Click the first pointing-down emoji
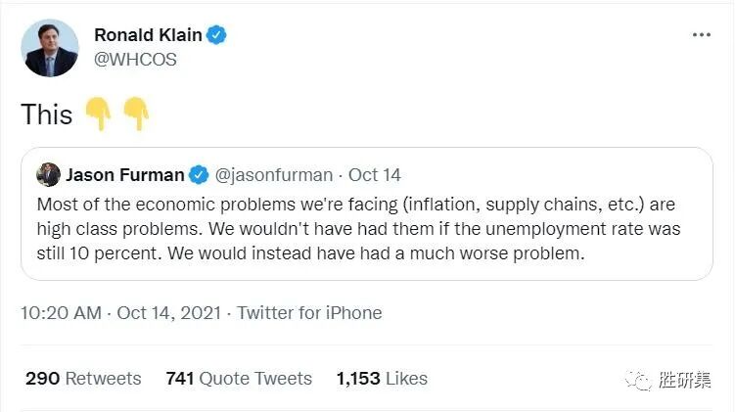Image resolution: width=735 pixels, height=412 pixels. point(99,114)
